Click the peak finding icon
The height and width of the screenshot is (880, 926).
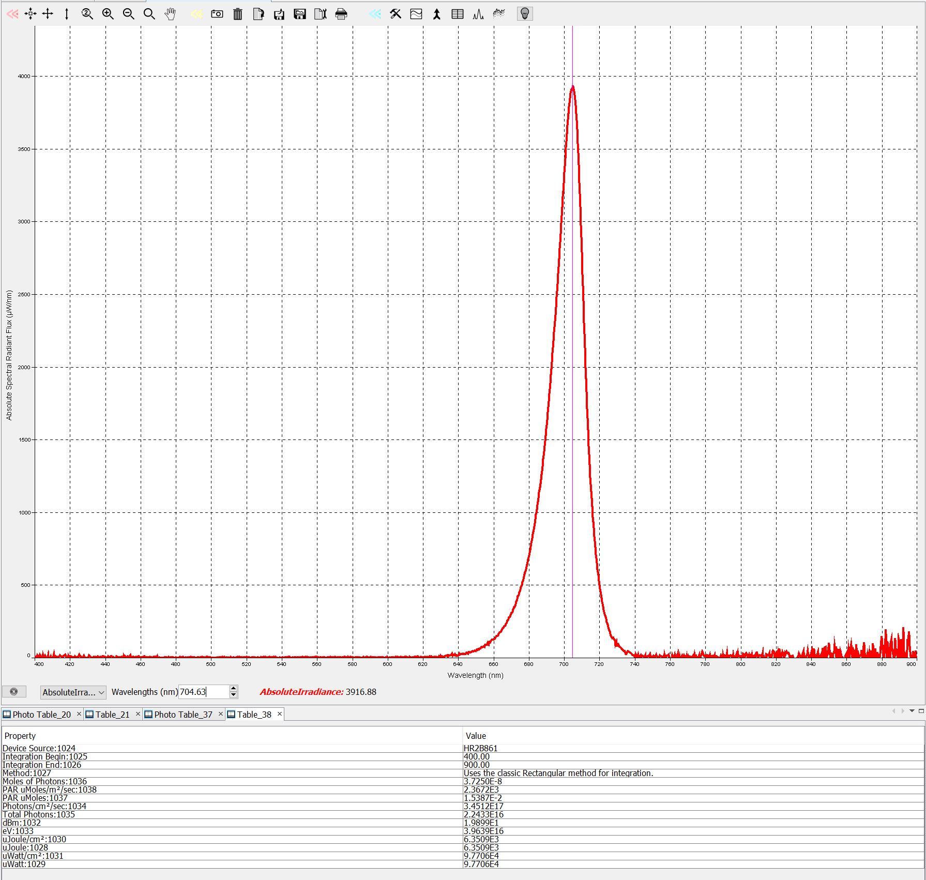[478, 14]
